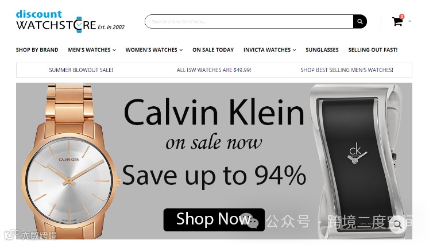Open Summer Blowout Sale! link
Viewport: 433px width, 244px height.
tap(81, 70)
